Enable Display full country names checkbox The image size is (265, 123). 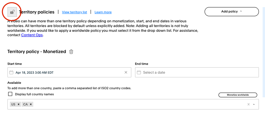coord(10,94)
